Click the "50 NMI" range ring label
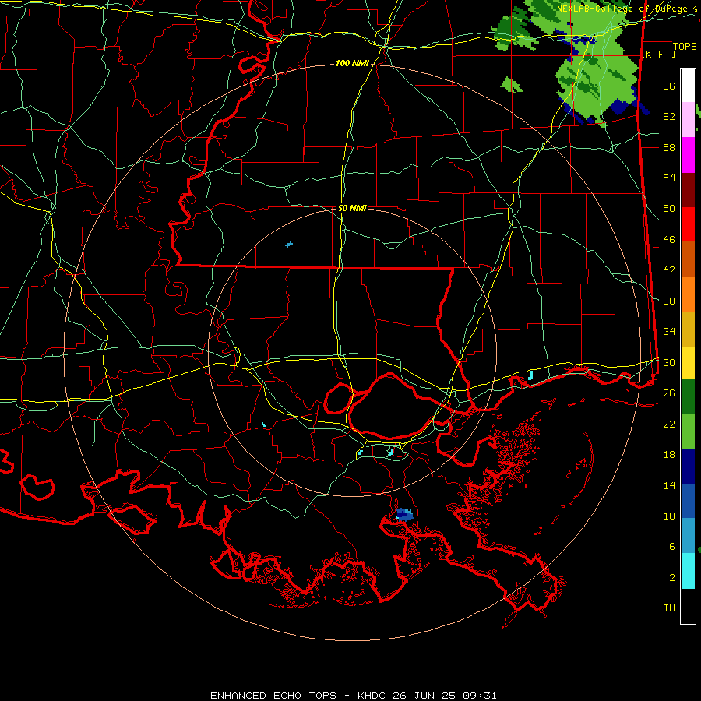The width and height of the screenshot is (701, 701). (x=352, y=208)
